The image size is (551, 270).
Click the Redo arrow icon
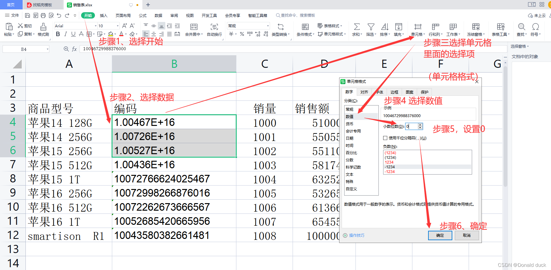point(67,15)
